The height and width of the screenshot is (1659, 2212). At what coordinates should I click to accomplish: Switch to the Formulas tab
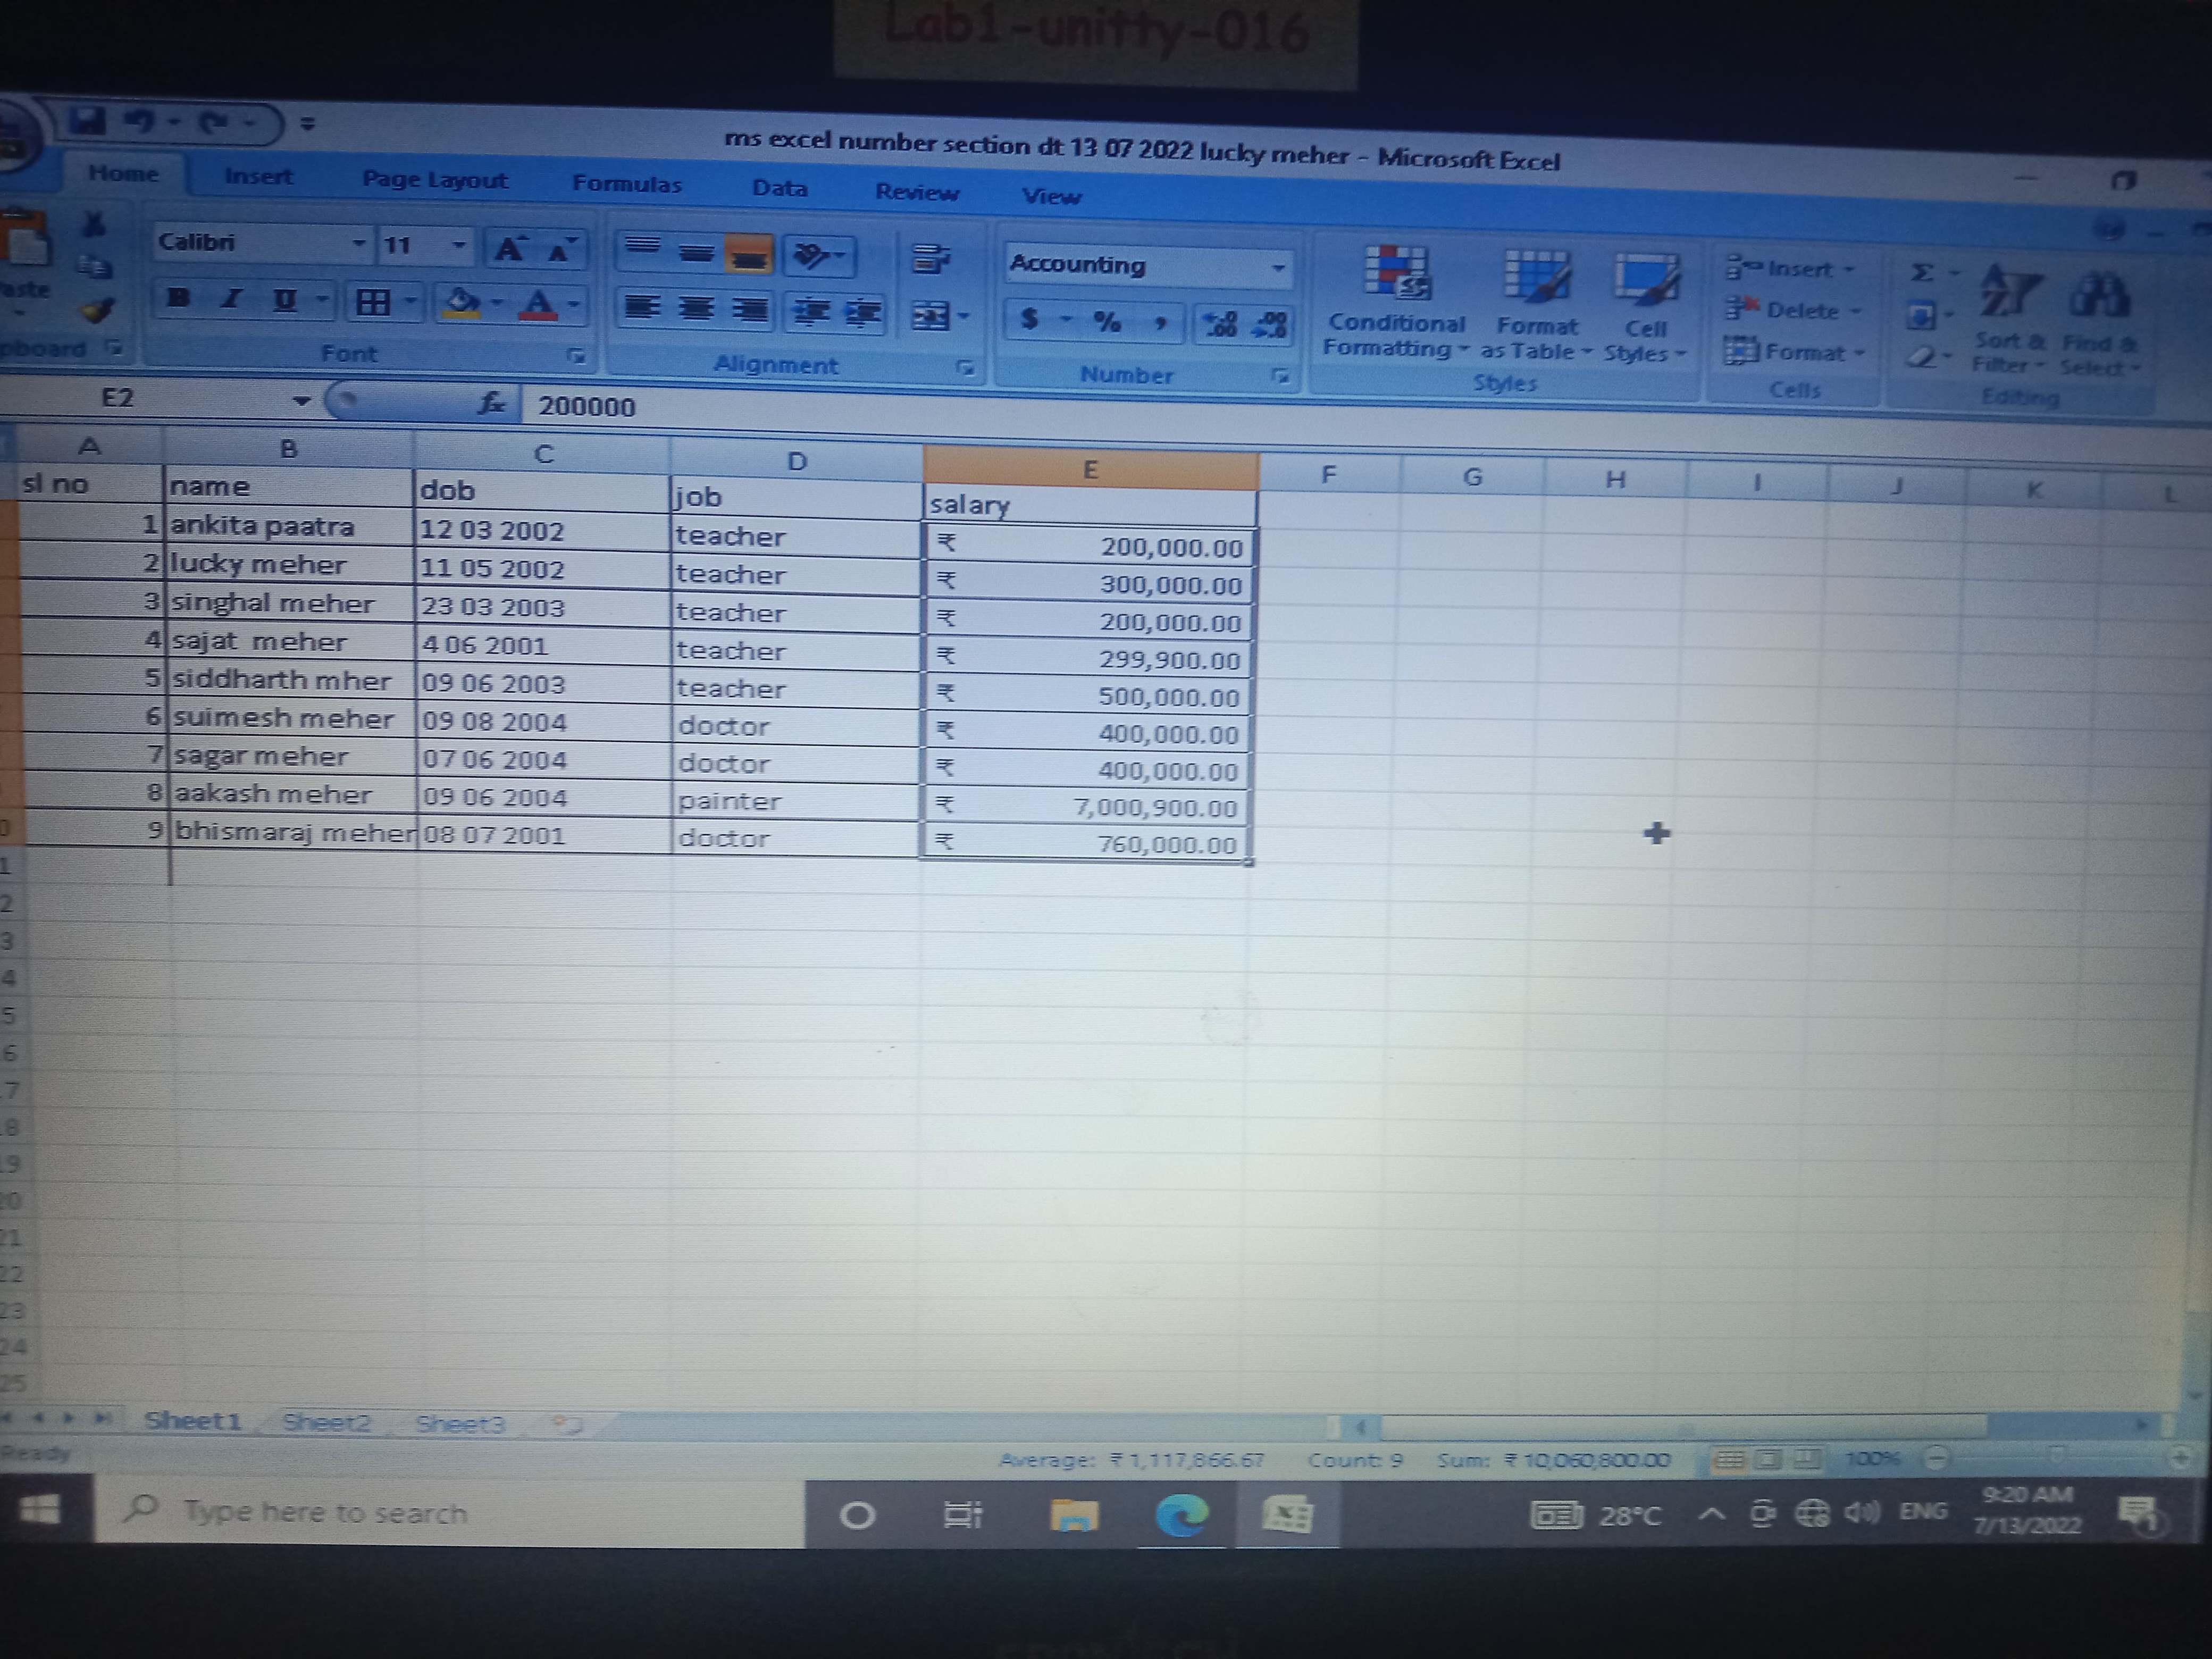626,184
